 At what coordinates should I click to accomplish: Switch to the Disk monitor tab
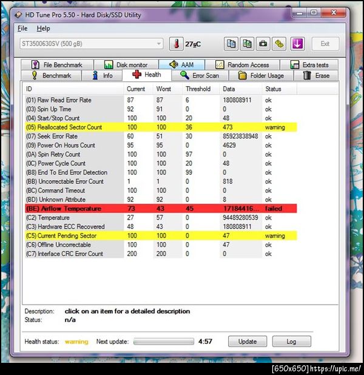point(126,64)
